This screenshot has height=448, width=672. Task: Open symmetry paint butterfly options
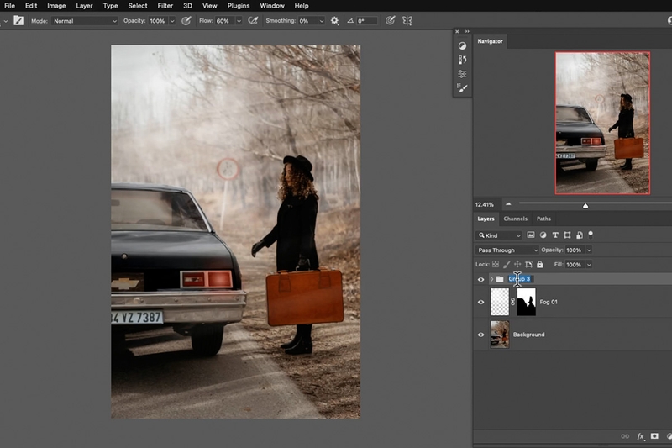click(407, 20)
